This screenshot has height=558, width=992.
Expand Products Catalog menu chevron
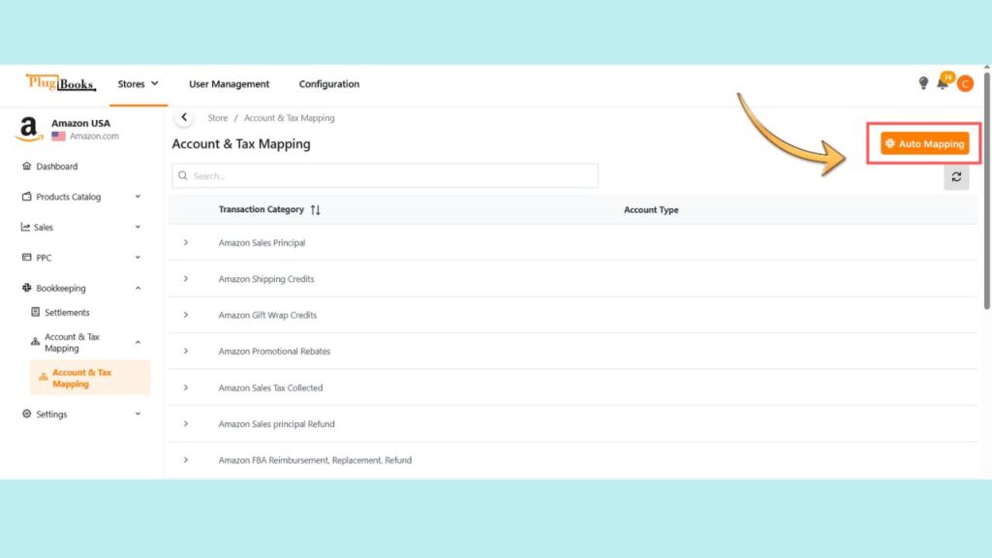[138, 196]
